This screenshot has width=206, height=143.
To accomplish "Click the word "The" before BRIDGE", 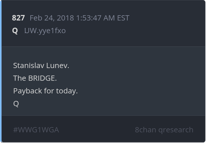I will (x=19, y=78).
